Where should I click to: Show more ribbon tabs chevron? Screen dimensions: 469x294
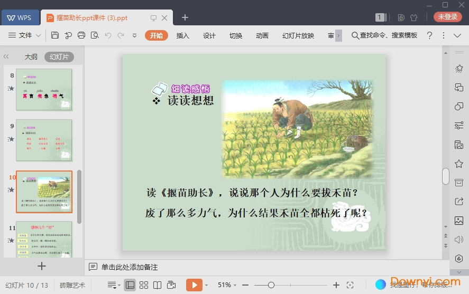[x=338, y=35]
